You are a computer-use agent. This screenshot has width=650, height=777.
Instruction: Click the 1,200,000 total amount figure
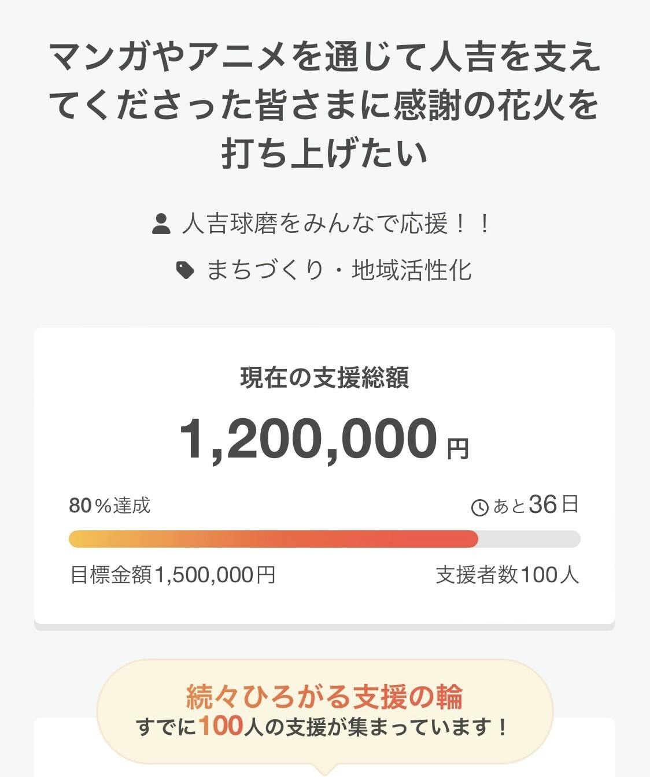click(308, 438)
